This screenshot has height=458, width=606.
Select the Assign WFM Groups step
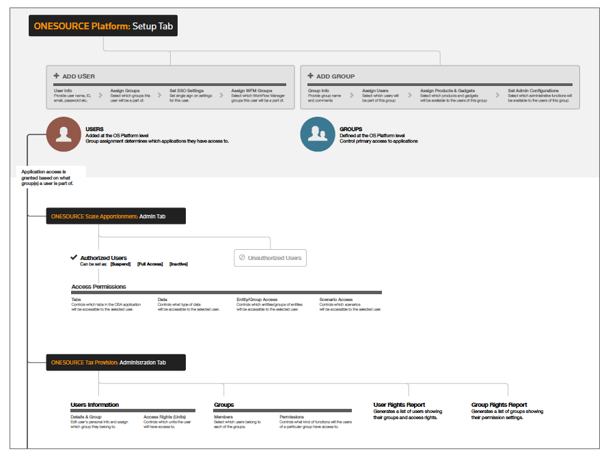pos(258,96)
